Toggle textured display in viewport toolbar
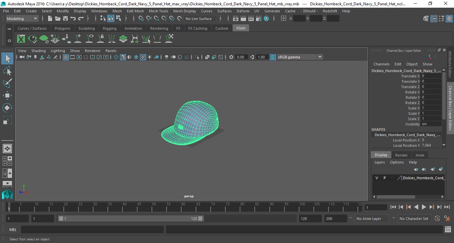The image size is (454, 243). point(143,57)
